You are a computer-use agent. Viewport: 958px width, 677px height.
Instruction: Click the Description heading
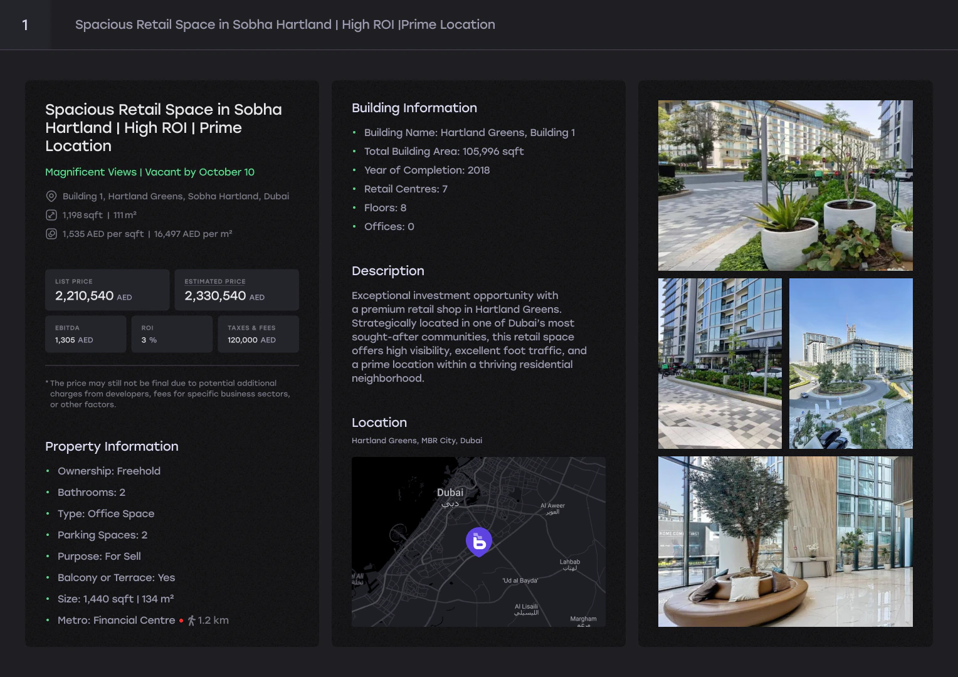pos(388,271)
